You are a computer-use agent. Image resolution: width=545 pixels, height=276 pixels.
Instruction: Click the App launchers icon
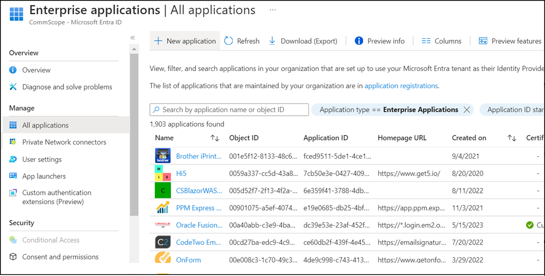tap(13, 176)
